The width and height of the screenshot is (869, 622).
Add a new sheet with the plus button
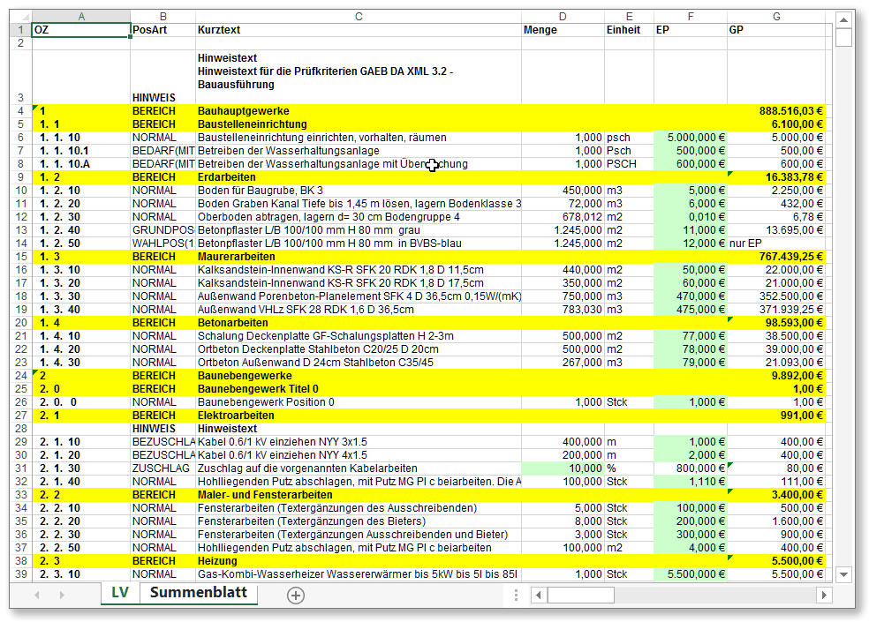tap(296, 595)
